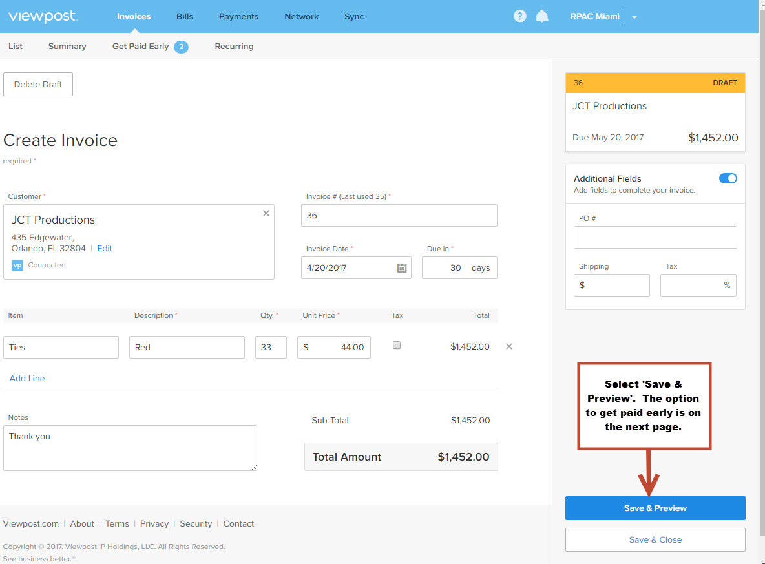Open the About footer link

(x=82, y=523)
